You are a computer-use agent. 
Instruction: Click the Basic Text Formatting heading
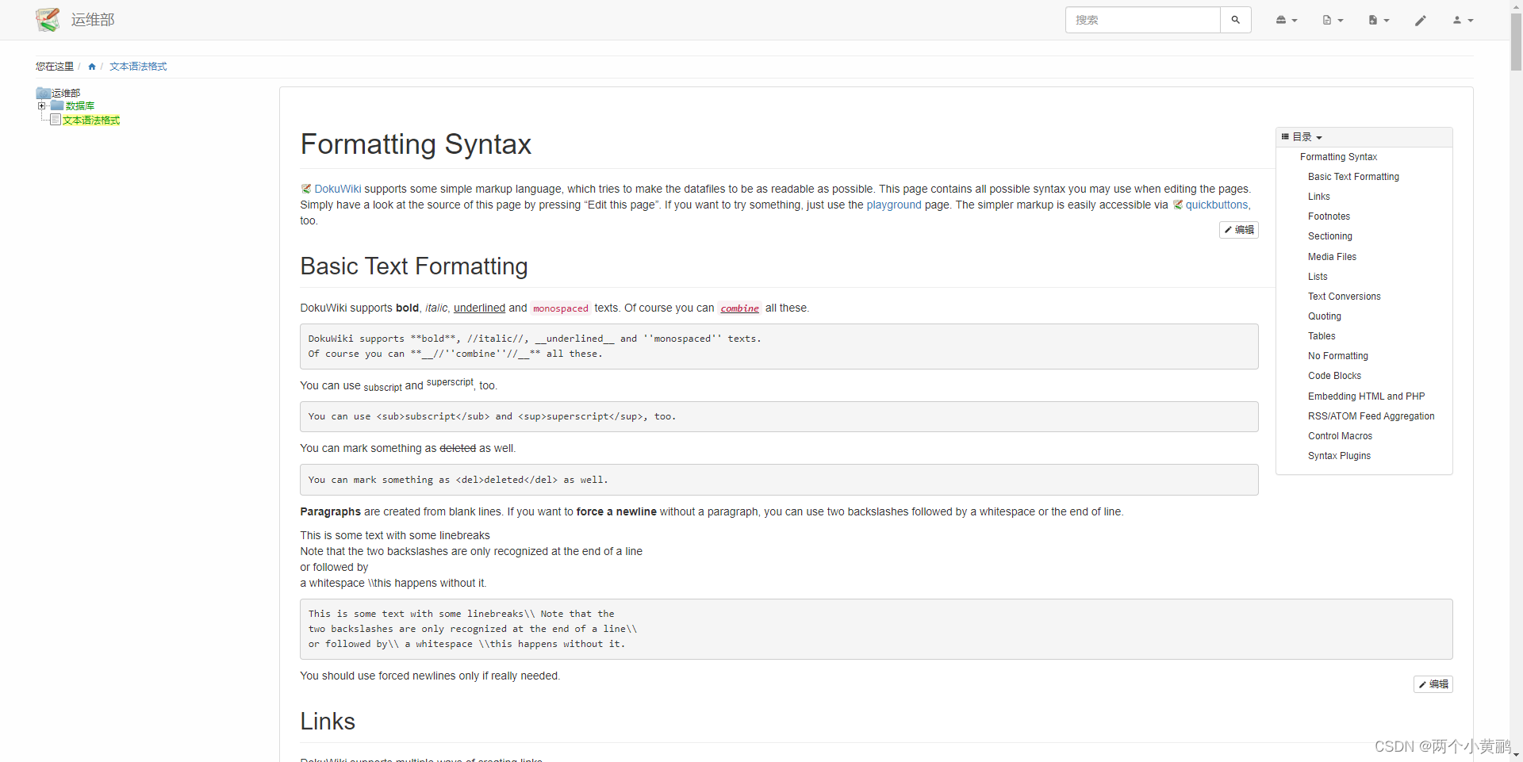tap(414, 266)
